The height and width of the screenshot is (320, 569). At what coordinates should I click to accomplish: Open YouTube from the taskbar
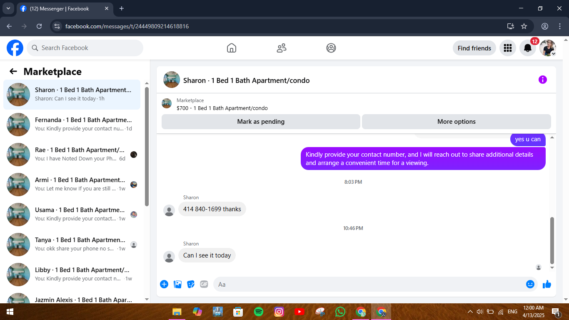(299, 312)
